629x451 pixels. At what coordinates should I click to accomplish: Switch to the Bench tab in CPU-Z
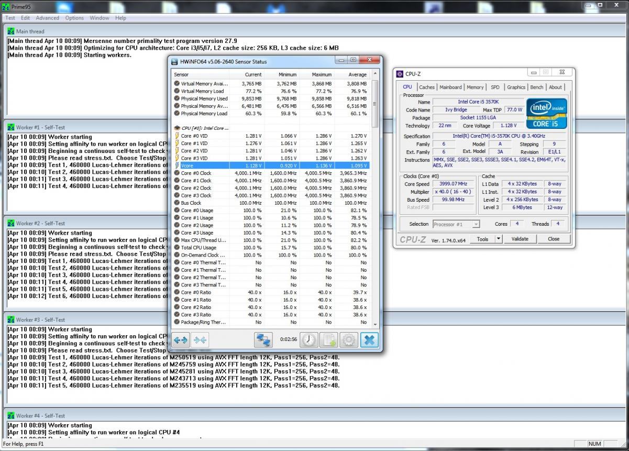[x=537, y=87]
